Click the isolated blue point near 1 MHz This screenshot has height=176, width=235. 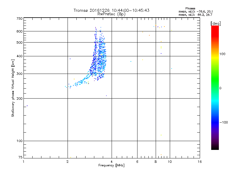click(x=27, y=106)
